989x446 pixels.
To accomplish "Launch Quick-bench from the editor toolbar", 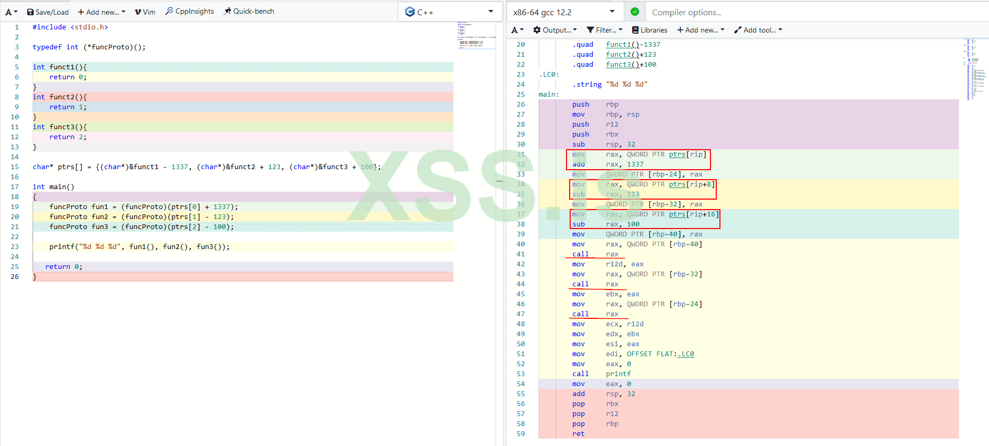I will pos(249,12).
